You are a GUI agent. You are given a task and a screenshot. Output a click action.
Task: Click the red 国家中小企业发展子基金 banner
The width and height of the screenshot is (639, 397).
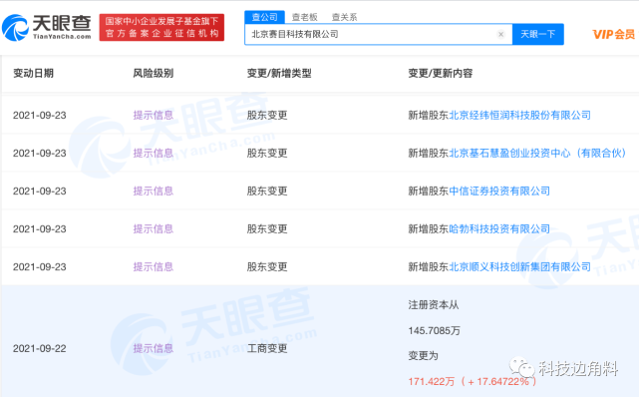(x=161, y=27)
